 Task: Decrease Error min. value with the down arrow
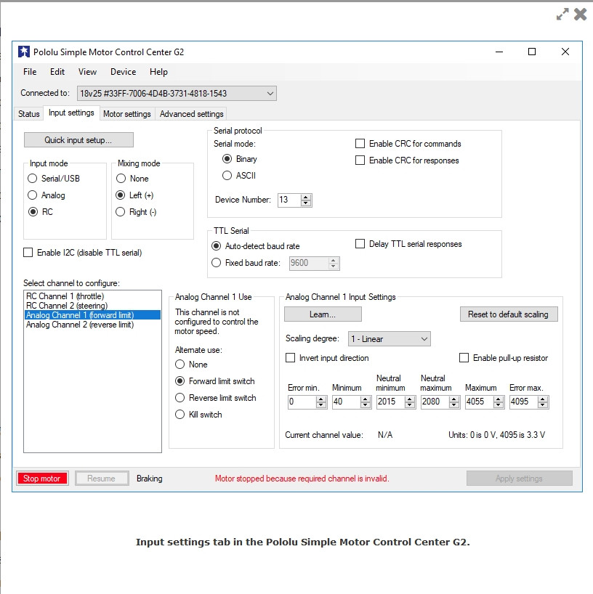point(321,404)
